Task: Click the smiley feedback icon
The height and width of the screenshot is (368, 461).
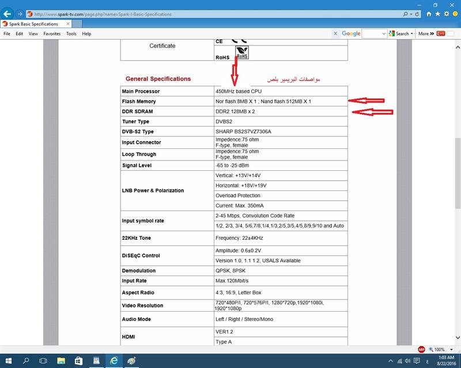Action: point(455,14)
